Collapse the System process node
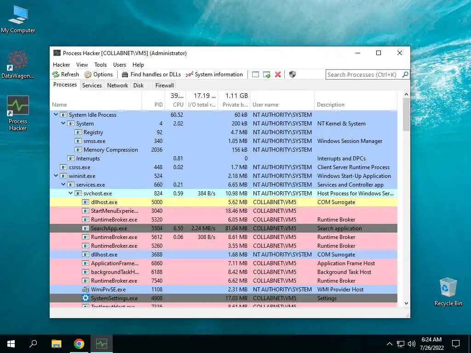This screenshot has height=353, width=471. click(63, 123)
